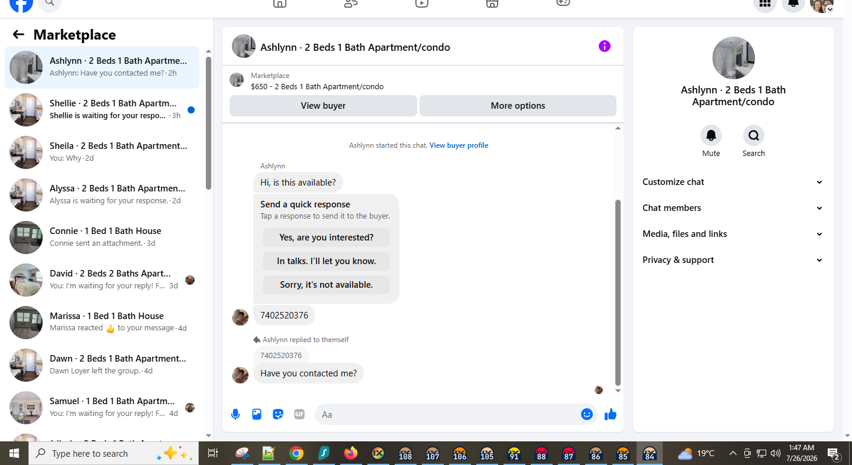The height and width of the screenshot is (465, 852).
Task: Click the 'Hi, is this available?' message
Action: tap(298, 183)
